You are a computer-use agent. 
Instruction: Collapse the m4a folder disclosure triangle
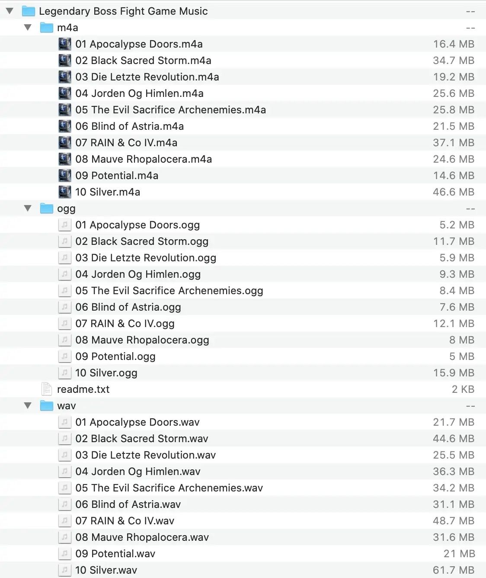click(28, 27)
